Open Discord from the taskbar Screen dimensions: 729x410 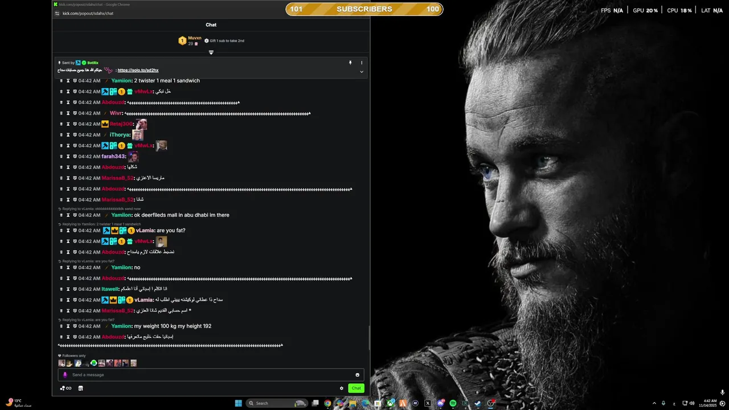pos(440,403)
